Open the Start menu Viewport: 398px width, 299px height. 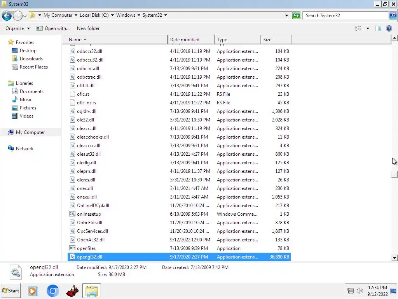click(x=10, y=291)
